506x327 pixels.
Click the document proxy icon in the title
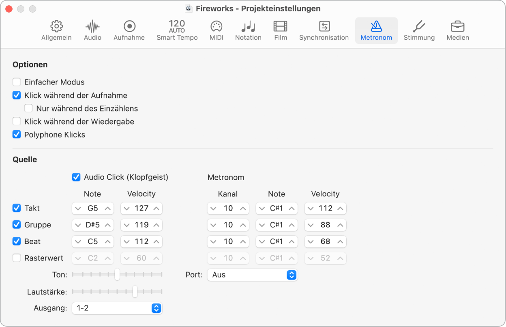(x=189, y=9)
